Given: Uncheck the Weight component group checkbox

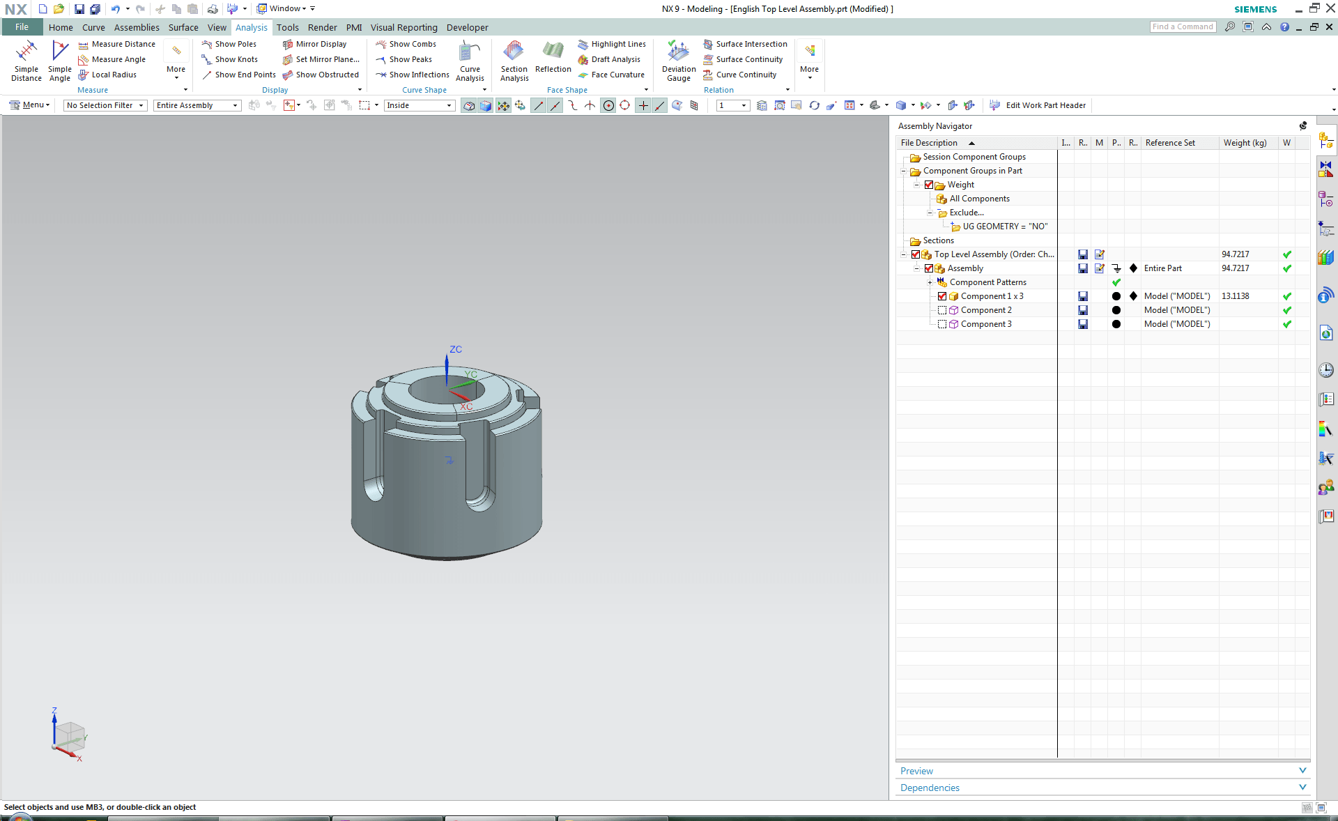Looking at the screenshot, I should tap(930, 185).
